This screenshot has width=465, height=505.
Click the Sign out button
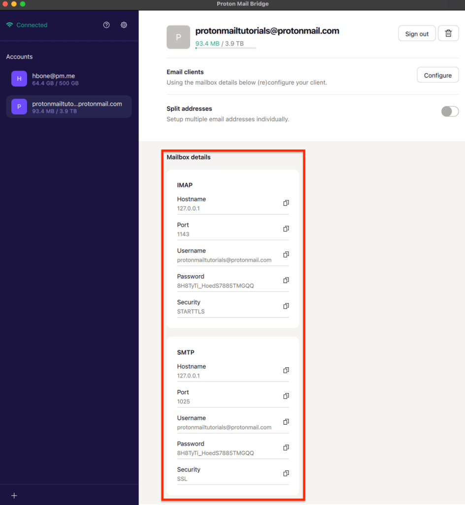417,33
